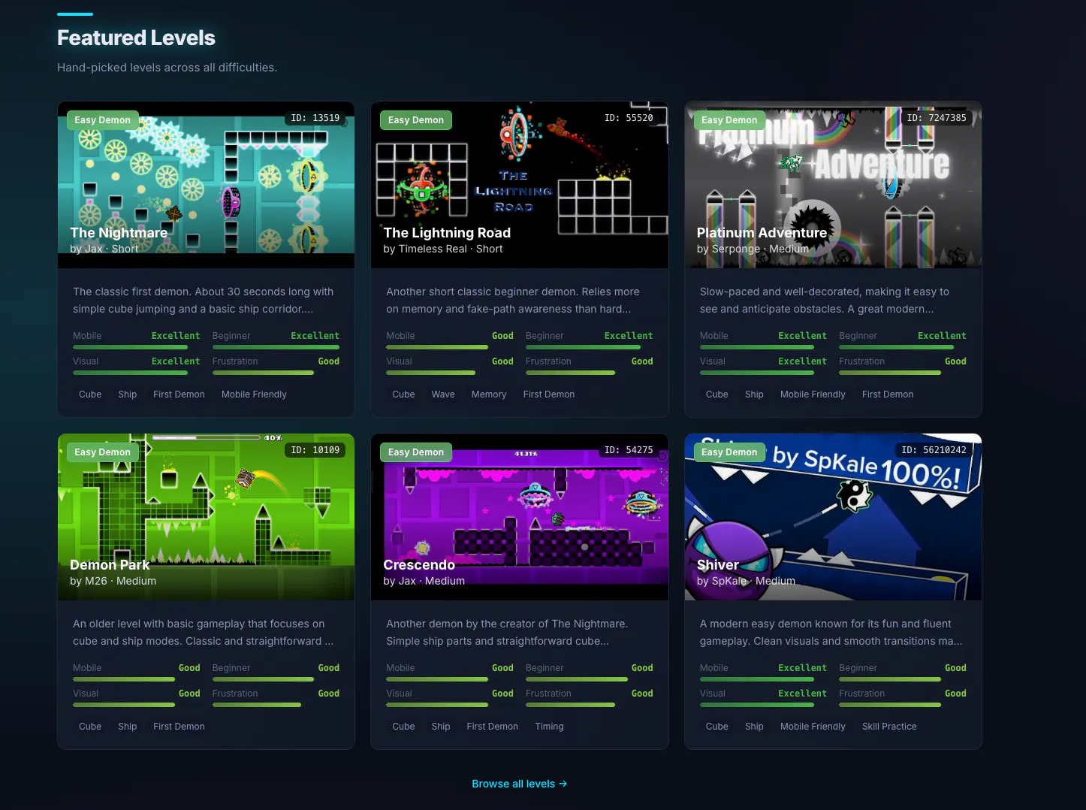This screenshot has height=810, width=1086.
Task: Open The Nightmare level thumbnail image
Action: pos(206,185)
